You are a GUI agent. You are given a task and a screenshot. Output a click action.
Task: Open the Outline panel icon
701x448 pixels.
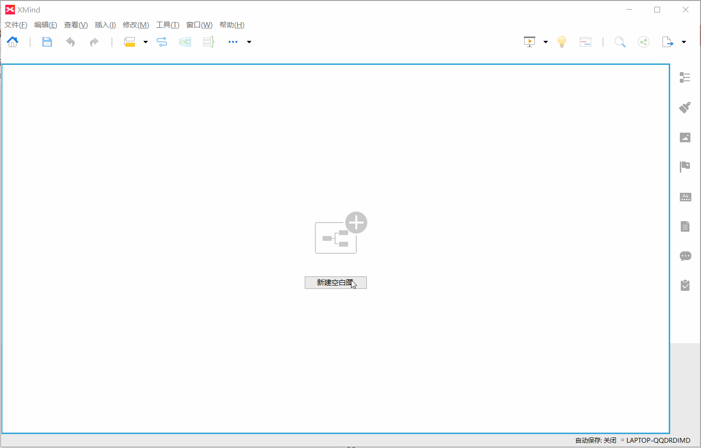[x=685, y=77]
